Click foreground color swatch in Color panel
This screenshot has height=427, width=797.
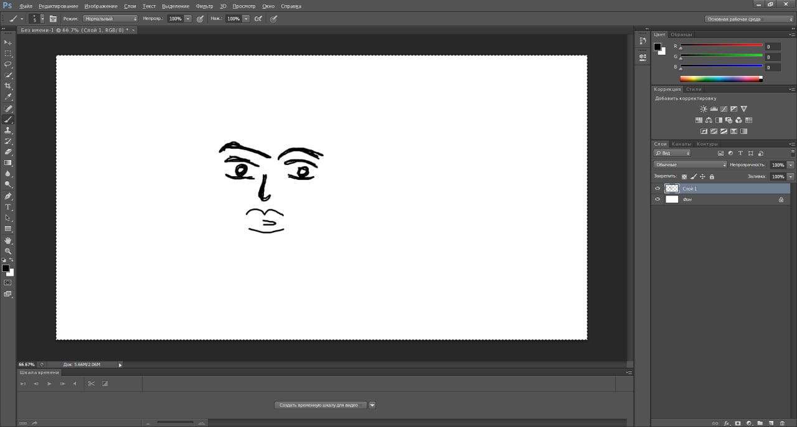click(658, 46)
